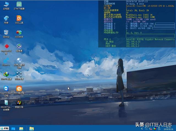Click the muted speaker volume tray icon
The width and height of the screenshot is (176, 131).
150,129
